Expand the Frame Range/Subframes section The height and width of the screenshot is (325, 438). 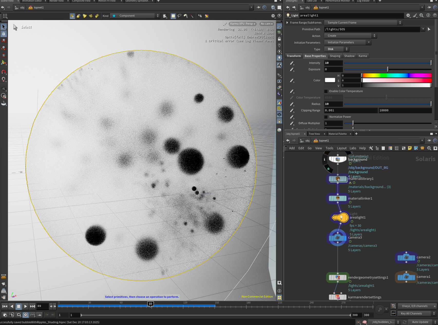(x=287, y=23)
